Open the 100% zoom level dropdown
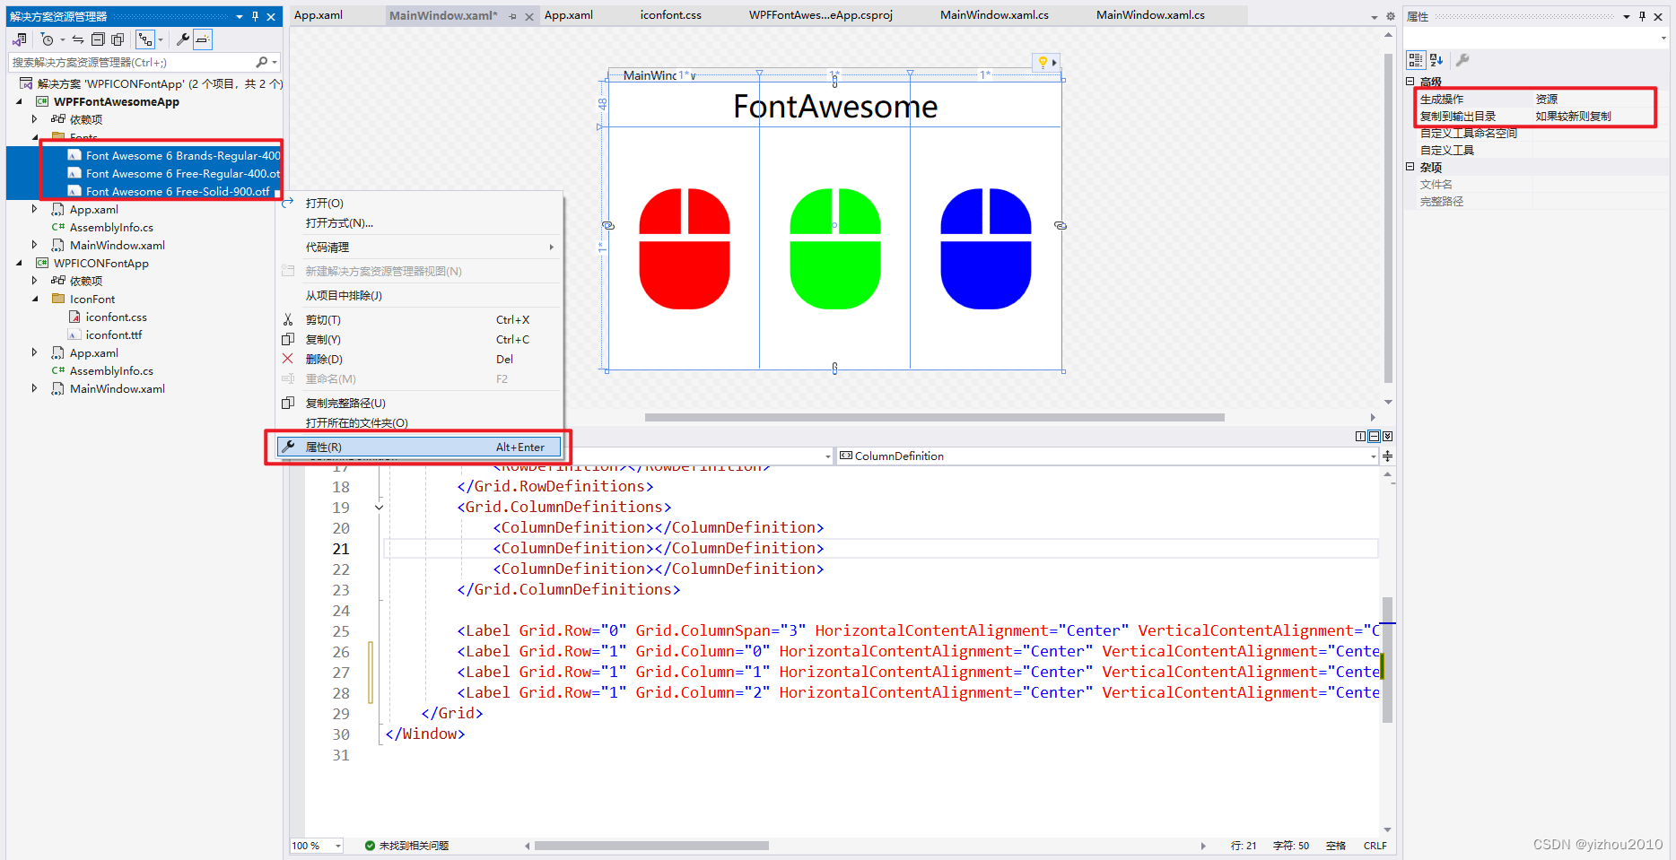Viewport: 1676px width, 860px height. tap(336, 845)
